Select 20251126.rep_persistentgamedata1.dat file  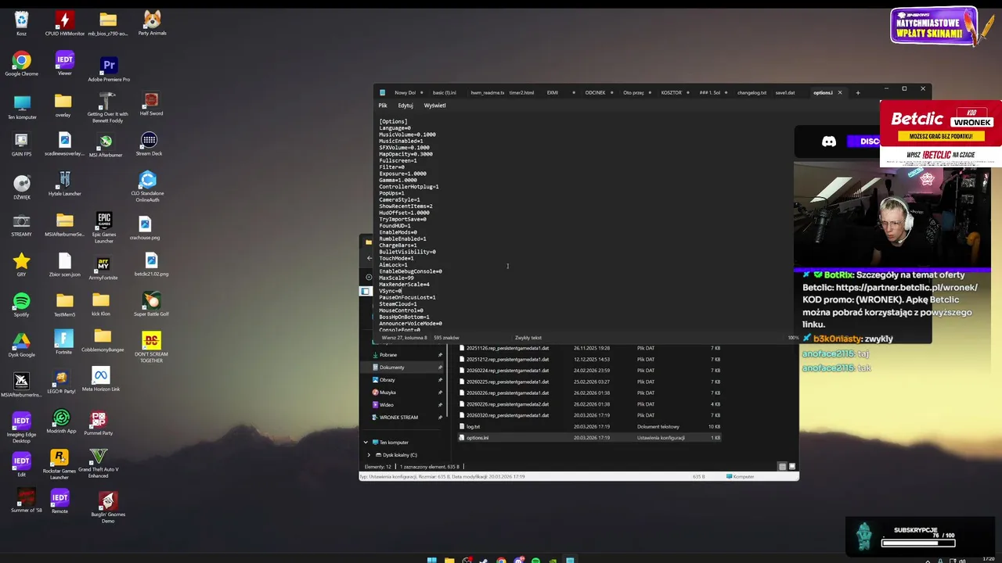pyautogui.click(x=589, y=348)
